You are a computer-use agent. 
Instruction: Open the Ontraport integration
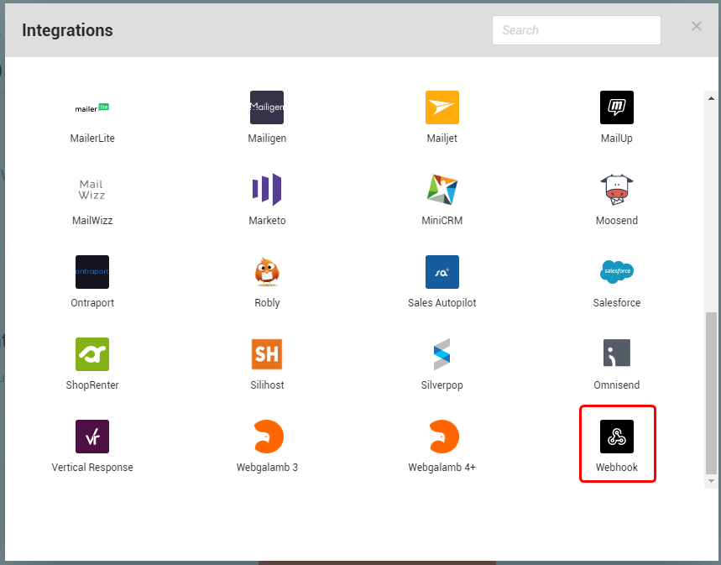(92, 272)
